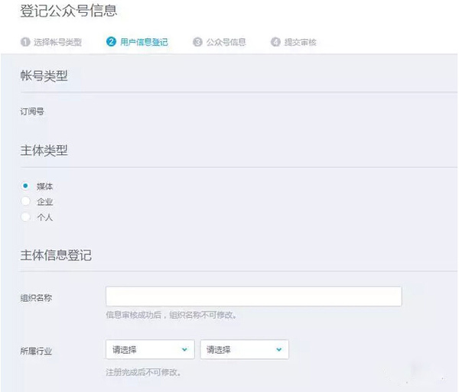
Task: Click the step 1 number circle icon
Action: point(25,42)
